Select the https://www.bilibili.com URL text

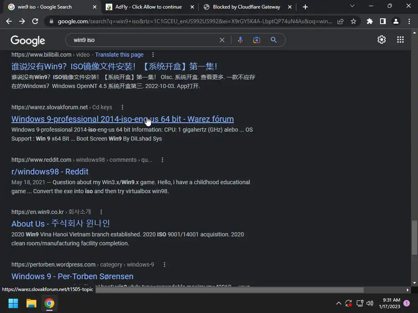click(41, 55)
